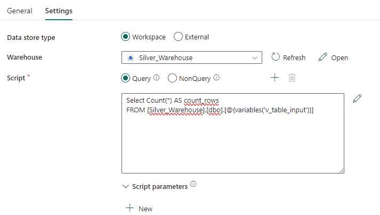Delete the script using the trash icon
Image resolution: width=380 pixels, height=215 pixels.
click(292, 78)
